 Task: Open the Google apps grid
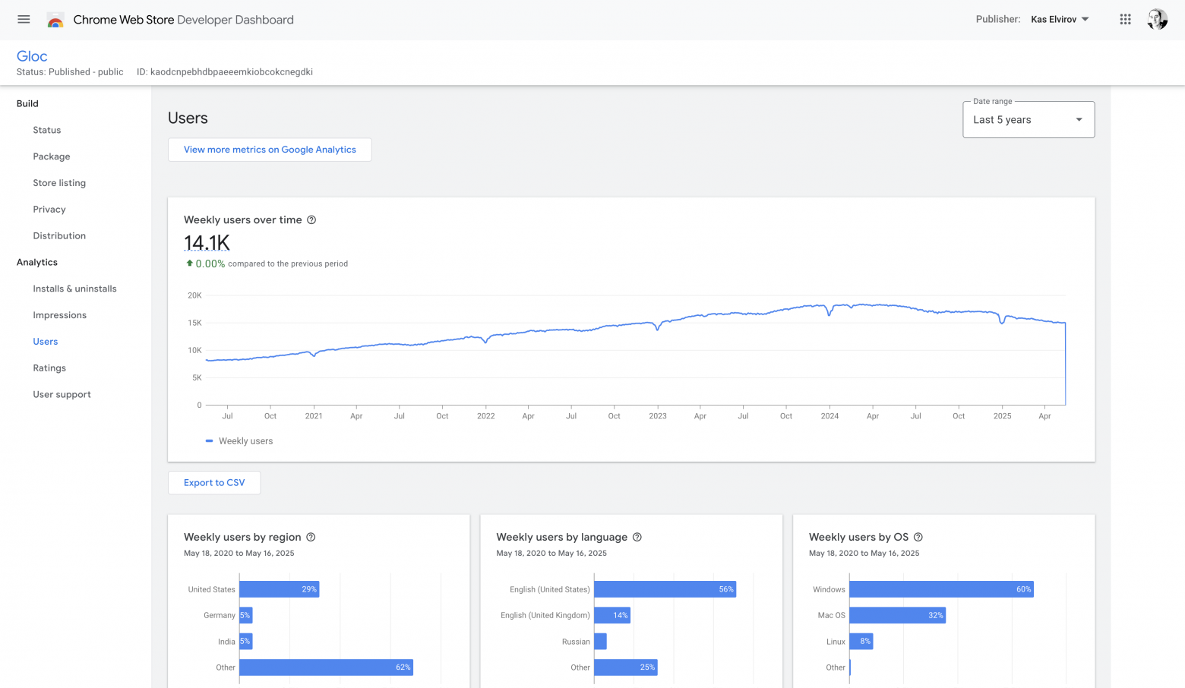(1125, 19)
